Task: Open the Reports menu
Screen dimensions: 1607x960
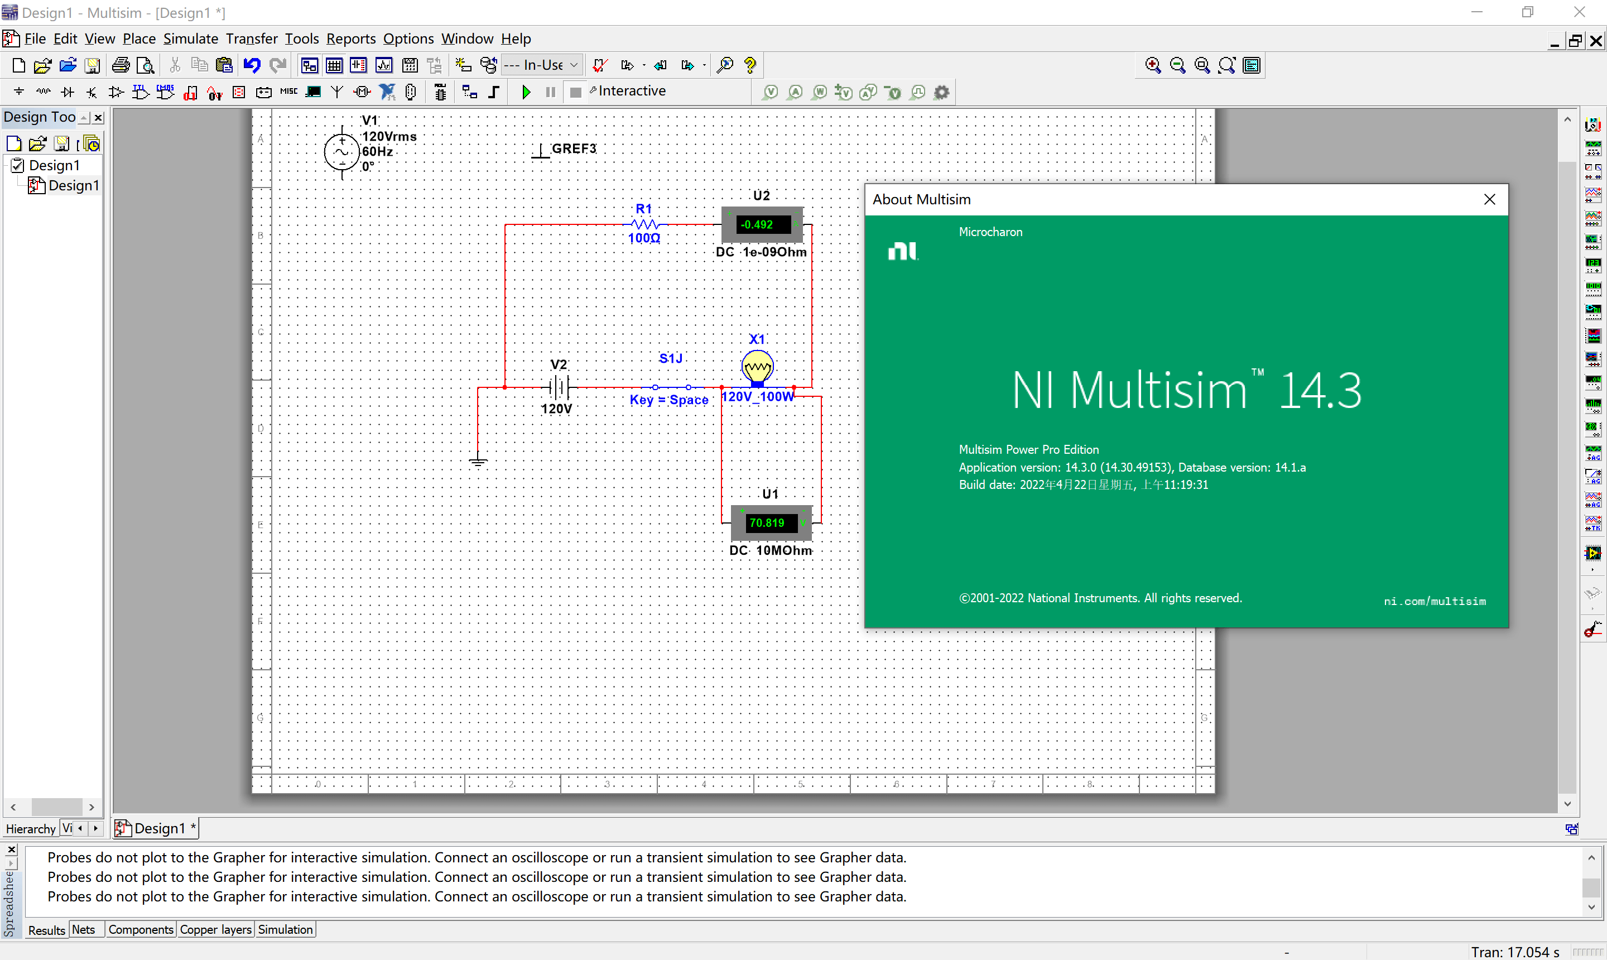Action: (x=351, y=39)
